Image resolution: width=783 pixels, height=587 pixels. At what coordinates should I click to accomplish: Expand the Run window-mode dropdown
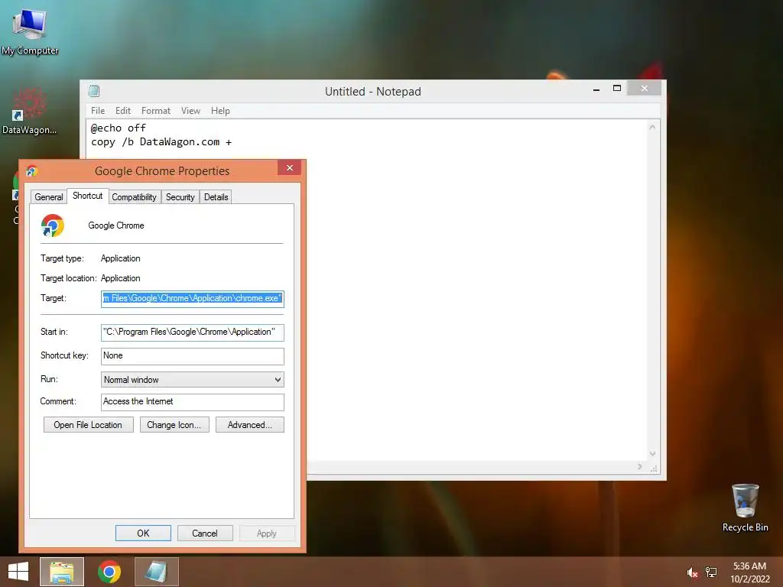click(x=192, y=379)
